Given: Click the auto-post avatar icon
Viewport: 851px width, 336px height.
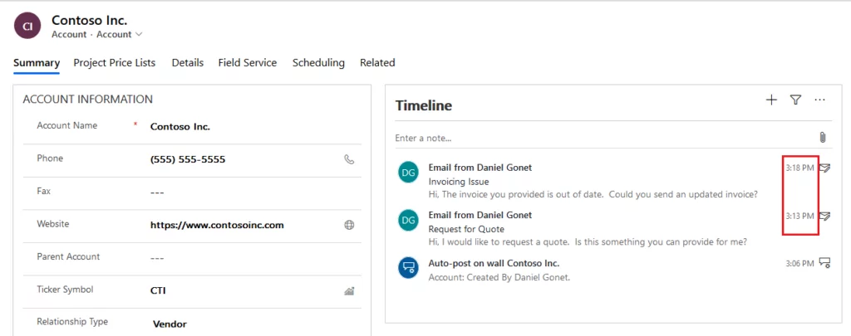Looking at the screenshot, I should click(x=408, y=268).
